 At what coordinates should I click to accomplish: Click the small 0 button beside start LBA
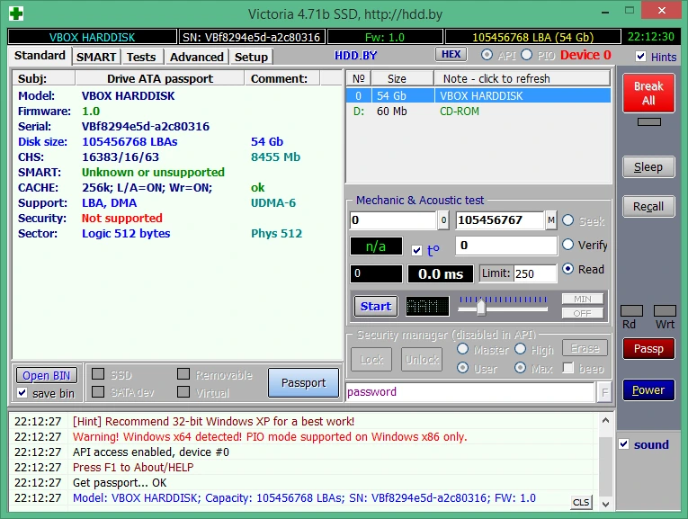pyautogui.click(x=443, y=220)
